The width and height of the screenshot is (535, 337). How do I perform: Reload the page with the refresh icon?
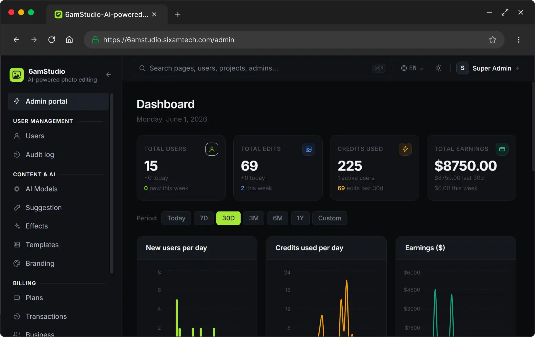point(52,40)
